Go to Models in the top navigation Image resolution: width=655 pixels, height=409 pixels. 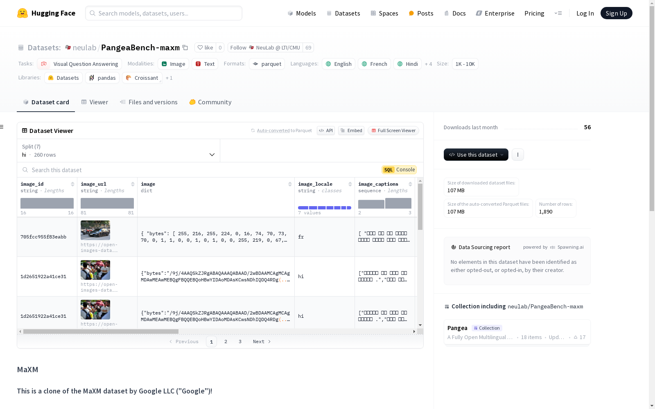point(302,13)
